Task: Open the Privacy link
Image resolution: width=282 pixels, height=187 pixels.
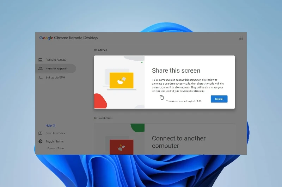Action: click(51, 148)
